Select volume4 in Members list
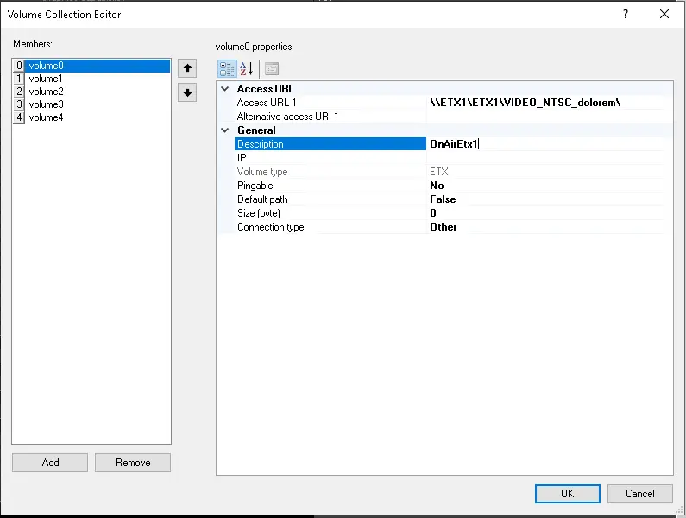The width and height of the screenshot is (686, 518). pos(46,117)
